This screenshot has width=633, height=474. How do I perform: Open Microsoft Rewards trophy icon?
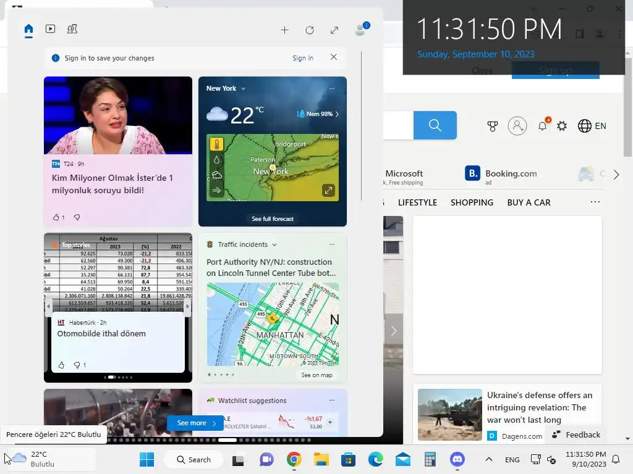pos(492,126)
